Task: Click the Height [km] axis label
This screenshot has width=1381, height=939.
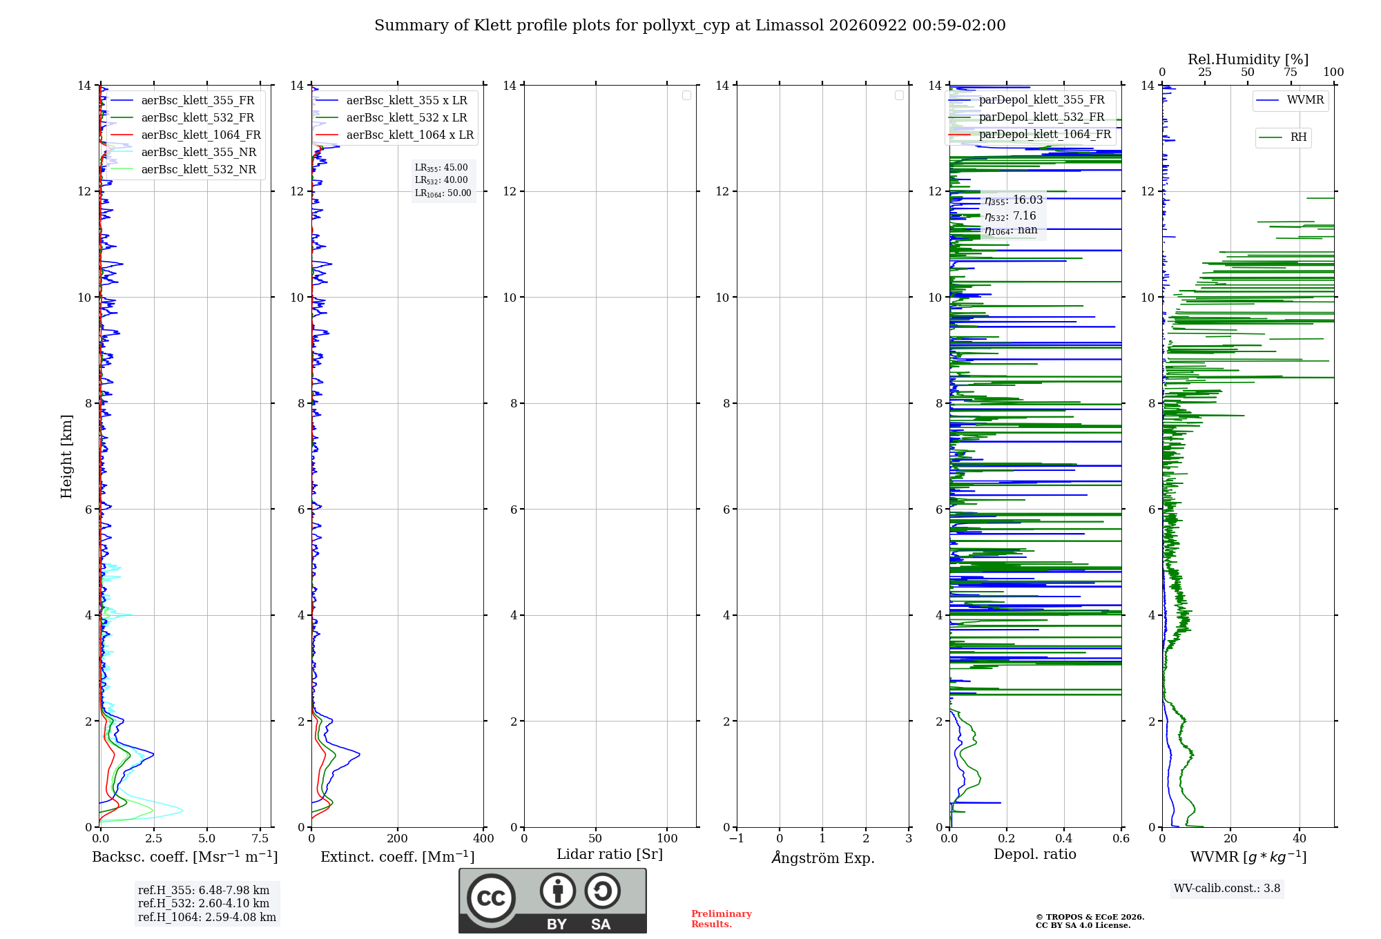Action: (x=66, y=456)
